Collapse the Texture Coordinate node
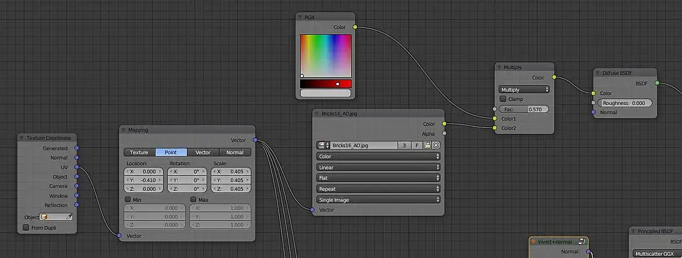Image resolution: width=682 pixels, height=258 pixels. point(21,137)
